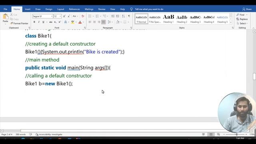Click Tell me what you want to do

click(149, 9)
